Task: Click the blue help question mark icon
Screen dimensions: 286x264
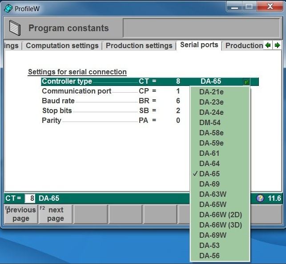Action: coord(260,199)
